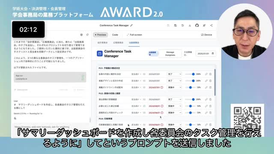Click the share icon in the top toolbar

[211, 25]
